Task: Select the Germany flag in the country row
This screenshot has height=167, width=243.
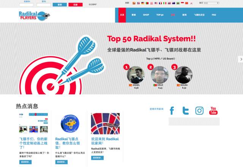Action: [x=143, y=3]
